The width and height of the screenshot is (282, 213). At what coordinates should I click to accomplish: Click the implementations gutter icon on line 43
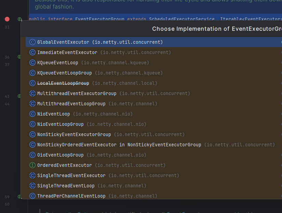(19, 96)
